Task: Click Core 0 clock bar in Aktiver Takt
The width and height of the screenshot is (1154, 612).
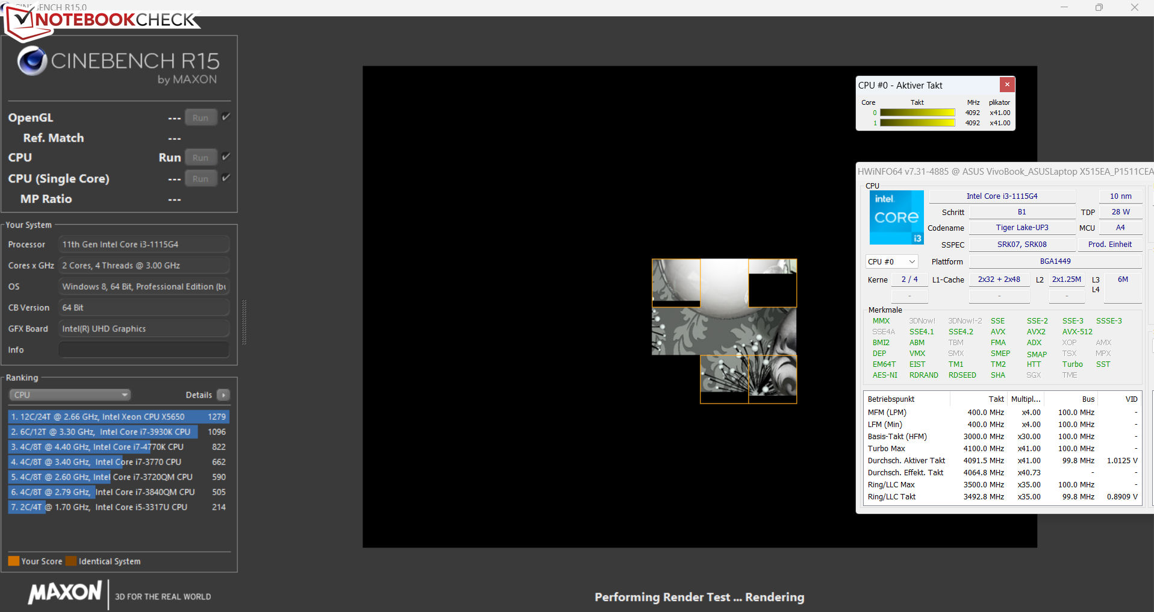Action: 917,113
